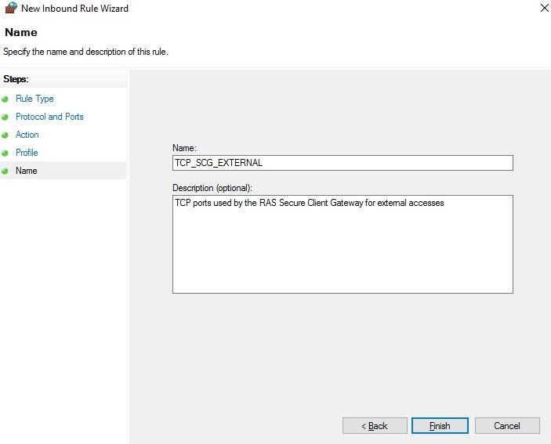The height and width of the screenshot is (444, 551).
Task: Go to the Rule Type step
Action: pos(34,99)
